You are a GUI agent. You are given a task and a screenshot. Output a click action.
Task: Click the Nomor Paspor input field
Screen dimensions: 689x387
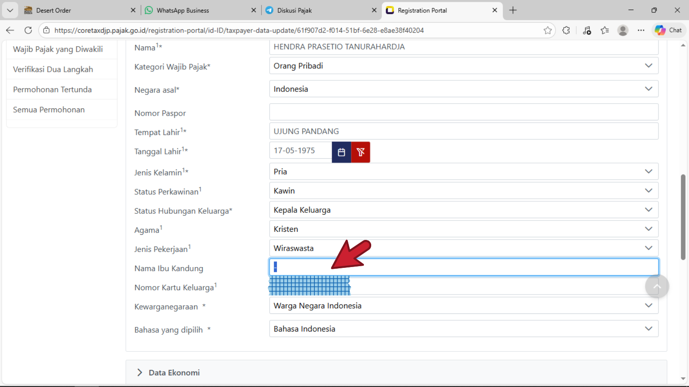point(463,112)
